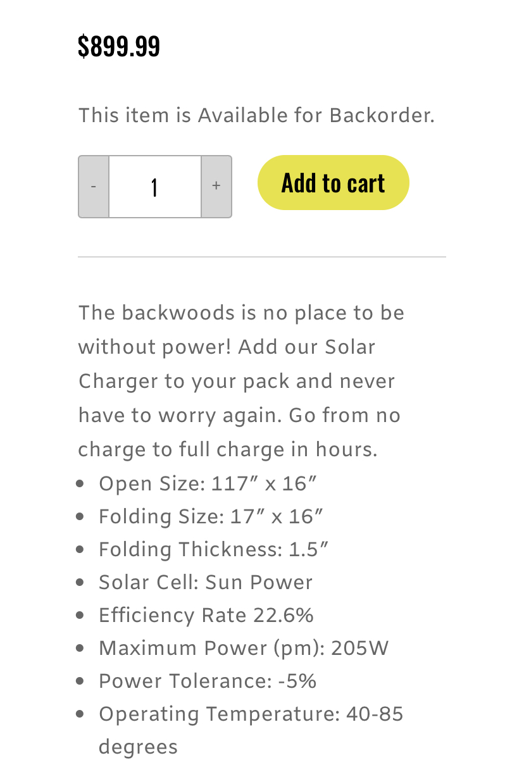The height and width of the screenshot is (784, 524).
Task: Click the Operating Temperature 40-85 line
Action: click(251, 714)
